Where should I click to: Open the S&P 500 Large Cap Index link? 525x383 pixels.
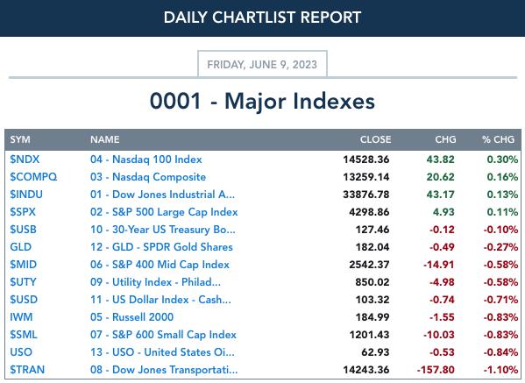pyautogui.click(x=164, y=212)
